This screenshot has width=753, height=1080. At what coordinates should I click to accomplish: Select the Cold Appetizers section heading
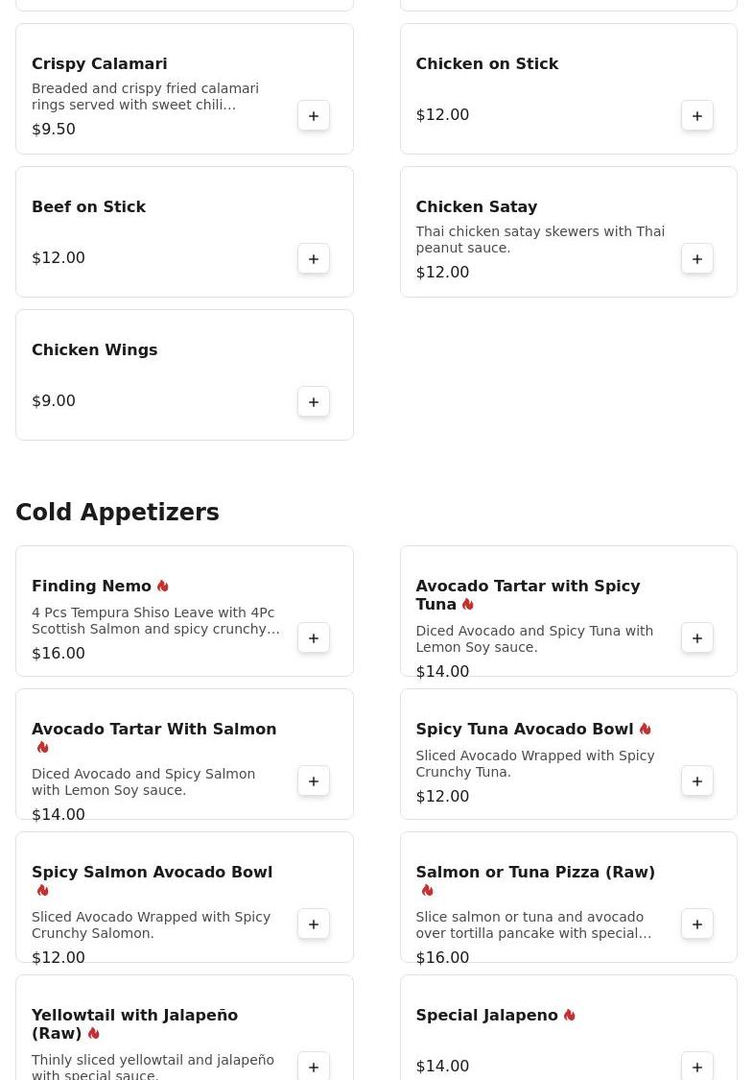click(117, 513)
